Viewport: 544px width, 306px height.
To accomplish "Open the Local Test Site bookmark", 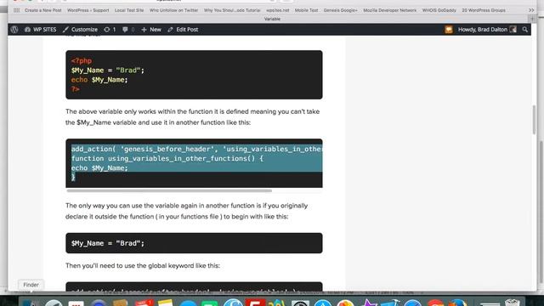I will pos(129,10).
